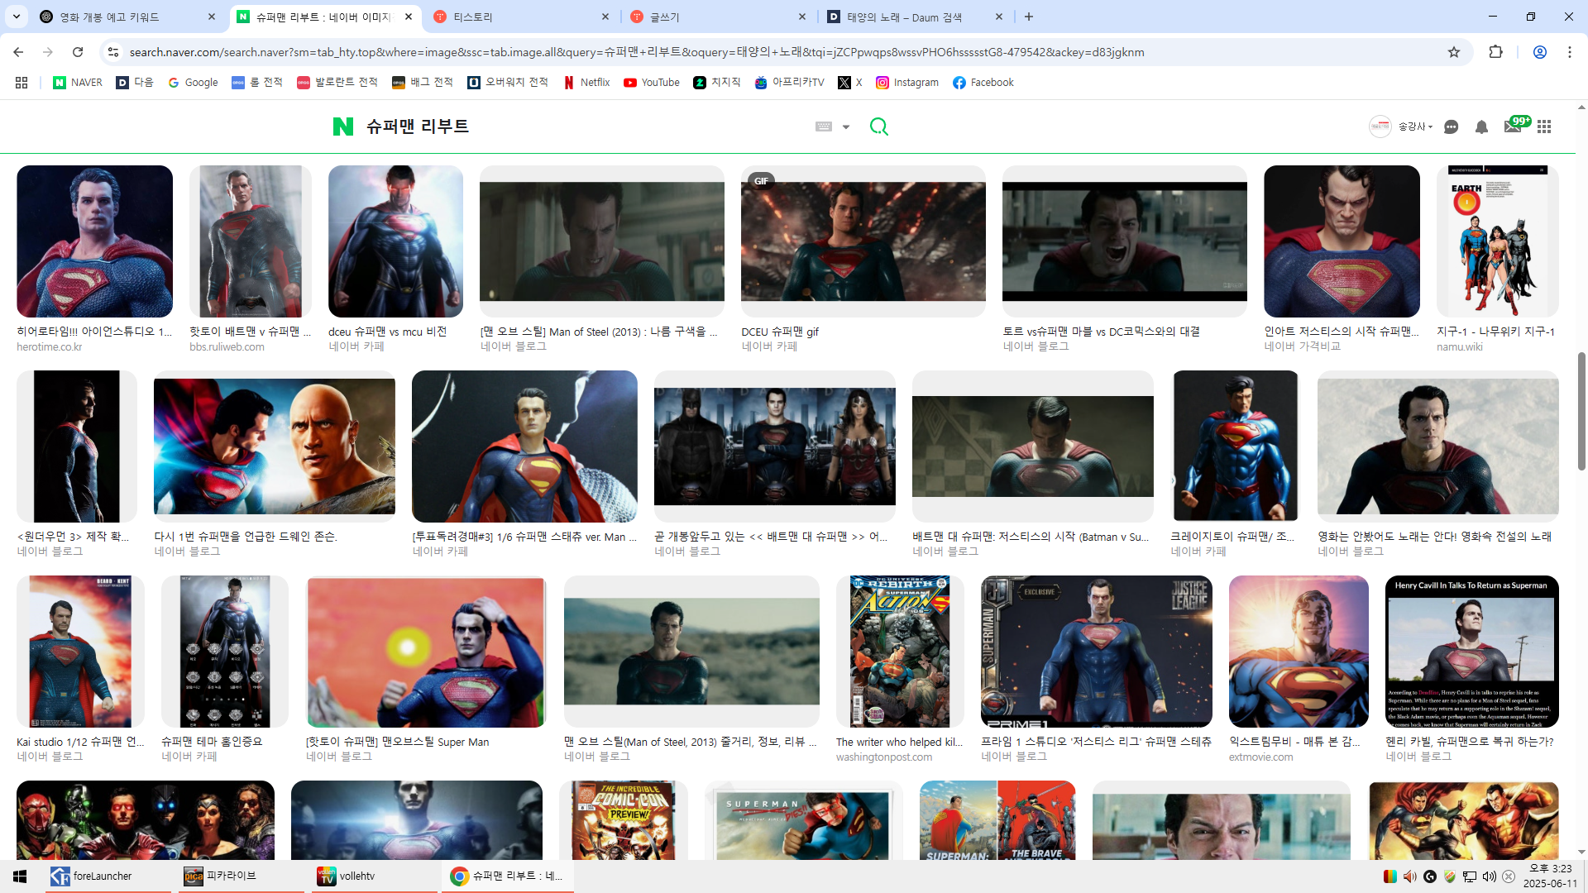Open the tab search dropdown chevron
1588x893 pixels.
[x=17, y=17]
